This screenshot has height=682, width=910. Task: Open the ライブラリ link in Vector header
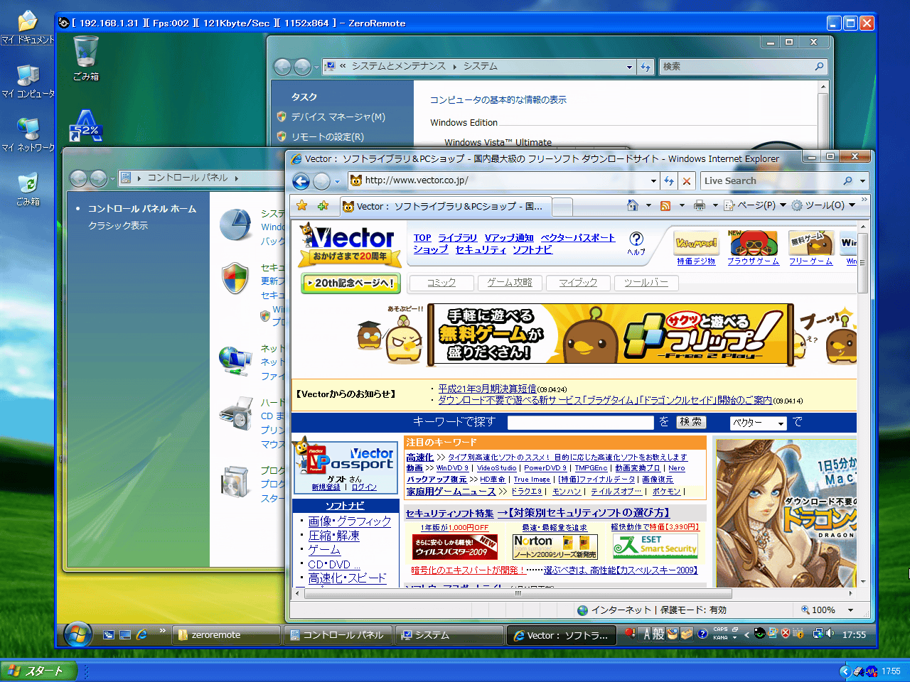point(457,238)
